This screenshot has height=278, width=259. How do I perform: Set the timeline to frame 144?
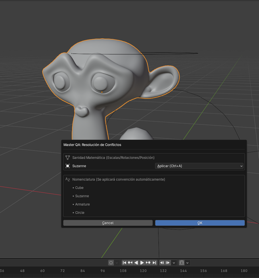pos(183,271)
